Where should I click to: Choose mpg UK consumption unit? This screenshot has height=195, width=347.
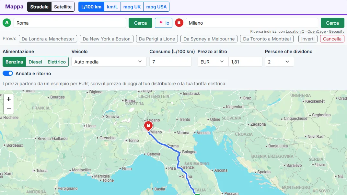(x=132, y=6)
